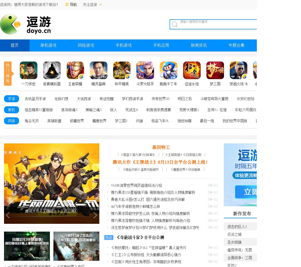Expand the 关注逗游 dropdown

[x=101, y=5]
